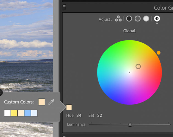Choose the medium blue preset swatch
This screenshot has width=173, height=137.
coord(27,113)
